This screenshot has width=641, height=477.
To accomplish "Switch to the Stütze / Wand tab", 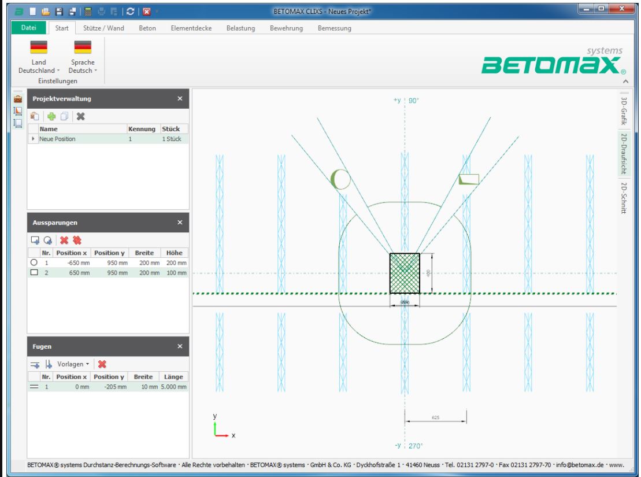I will [x=103, y=28].
